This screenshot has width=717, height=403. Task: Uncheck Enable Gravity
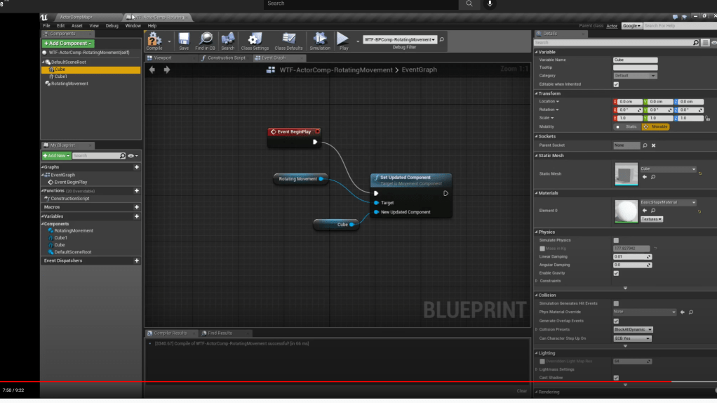pos(616,273)
